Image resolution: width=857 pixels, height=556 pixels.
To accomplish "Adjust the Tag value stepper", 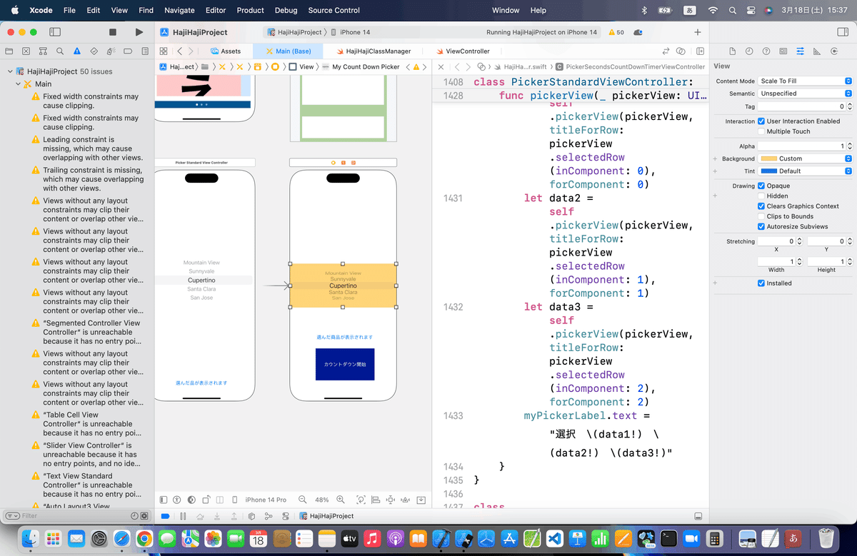I will click(849, 106).
